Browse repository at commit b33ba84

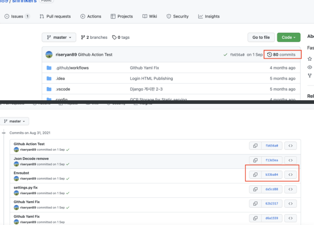(x=290, y=175)
